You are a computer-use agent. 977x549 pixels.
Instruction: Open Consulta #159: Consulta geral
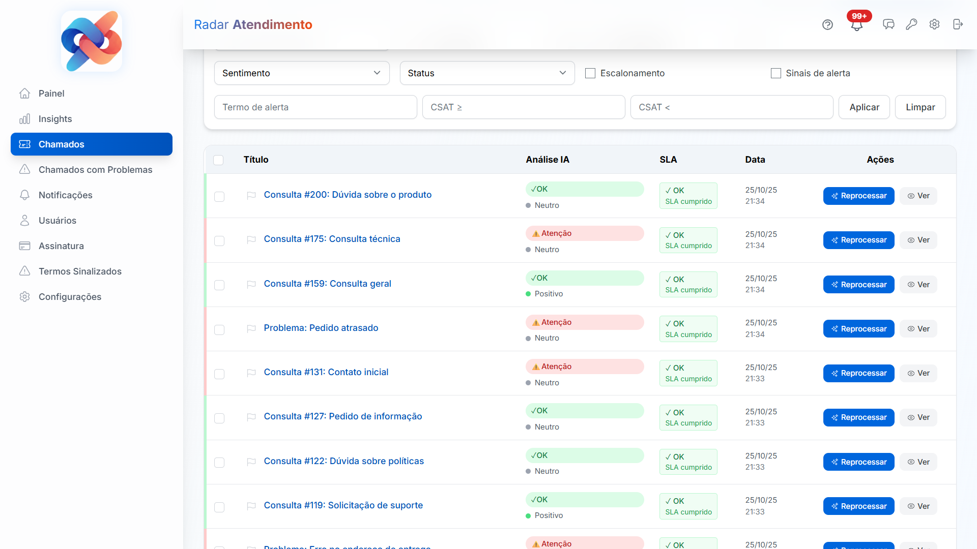(x=327, y=283)
